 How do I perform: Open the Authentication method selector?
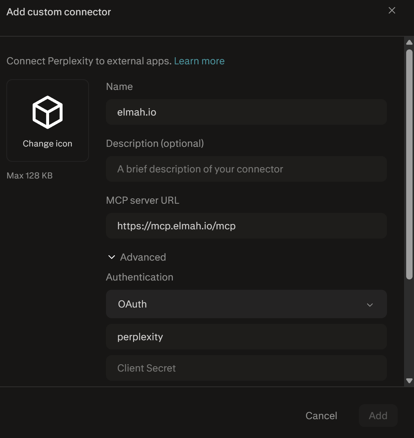246,304
